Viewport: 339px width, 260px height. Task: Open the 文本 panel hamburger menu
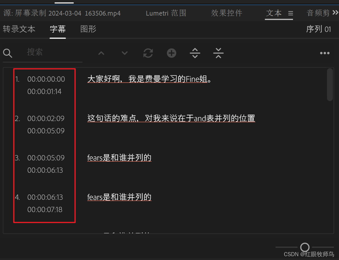tap(291, 14)
